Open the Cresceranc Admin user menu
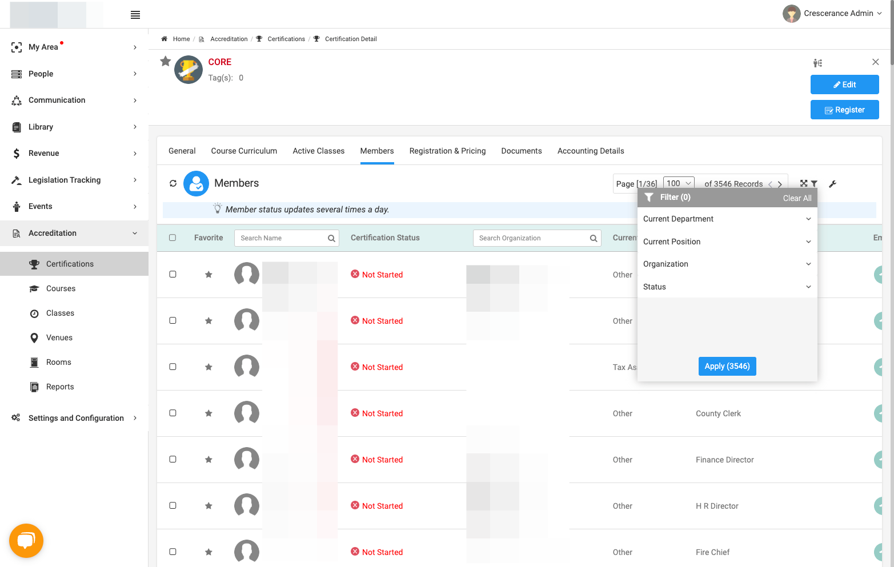Viewport: 894px width, 567px height. (832, 14)
